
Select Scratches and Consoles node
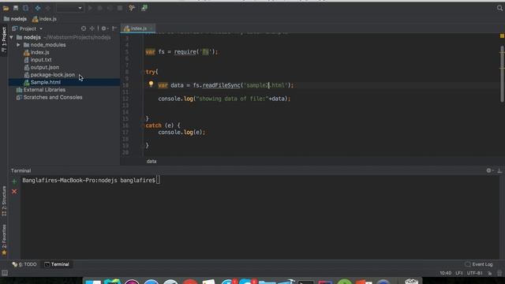coord(53,97)
